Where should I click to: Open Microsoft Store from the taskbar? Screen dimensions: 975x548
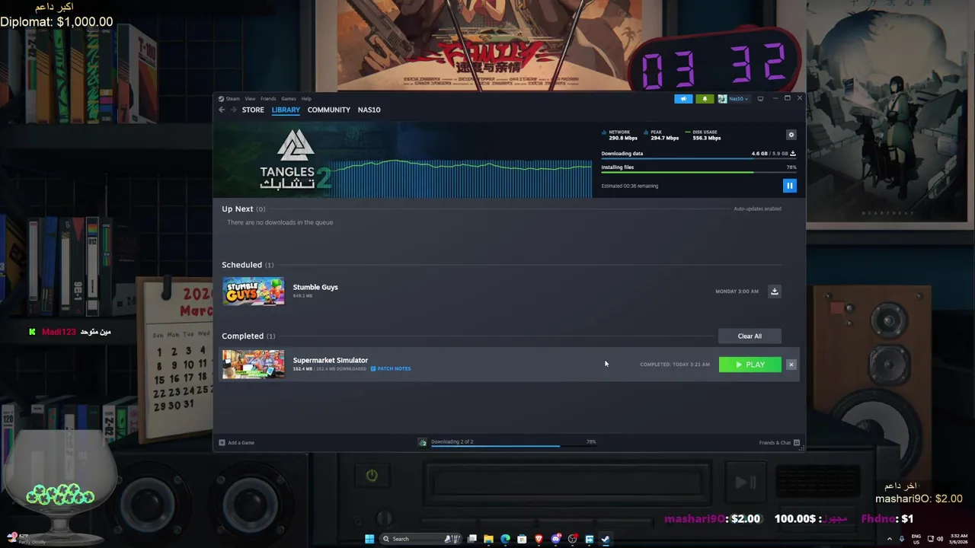coord(522,539)
